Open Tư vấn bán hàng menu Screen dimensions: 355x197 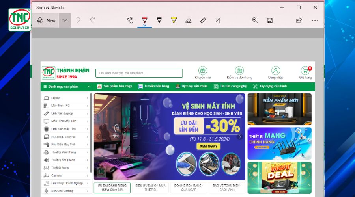coord(154,86)
